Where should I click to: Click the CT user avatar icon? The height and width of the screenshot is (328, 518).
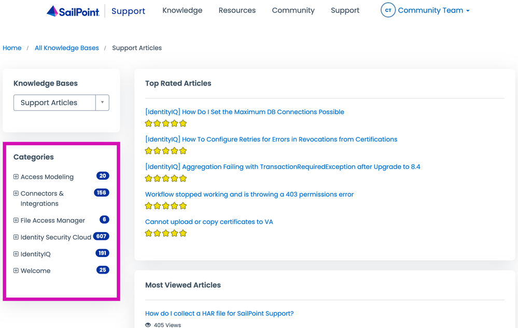(388, 10)
